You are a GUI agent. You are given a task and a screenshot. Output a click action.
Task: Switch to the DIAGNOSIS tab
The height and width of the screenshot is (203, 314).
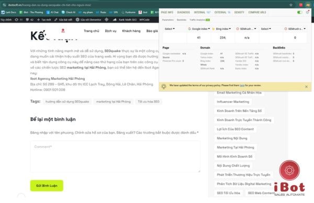184,12
